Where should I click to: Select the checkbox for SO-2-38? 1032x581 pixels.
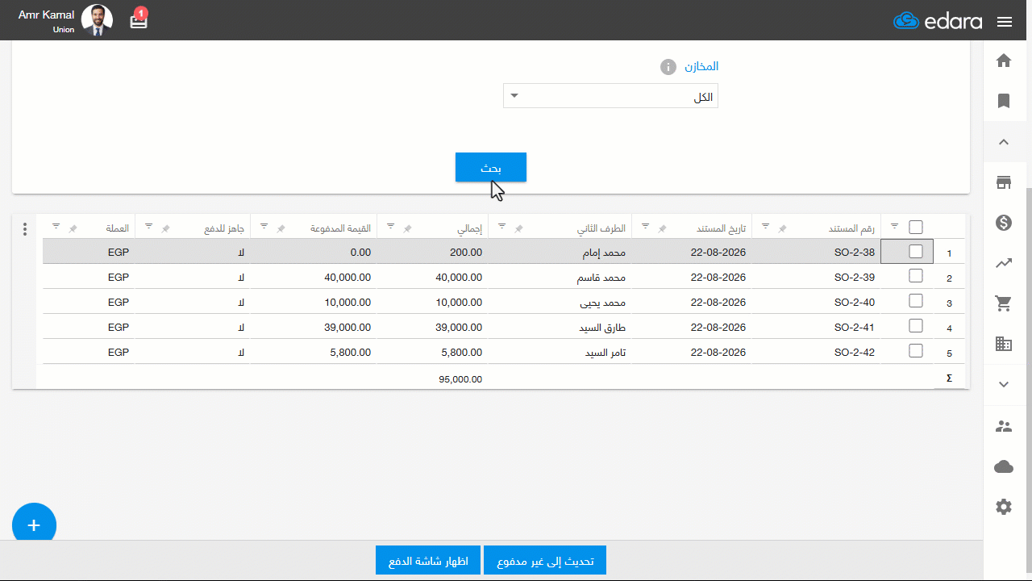click(x=916, y=252)
